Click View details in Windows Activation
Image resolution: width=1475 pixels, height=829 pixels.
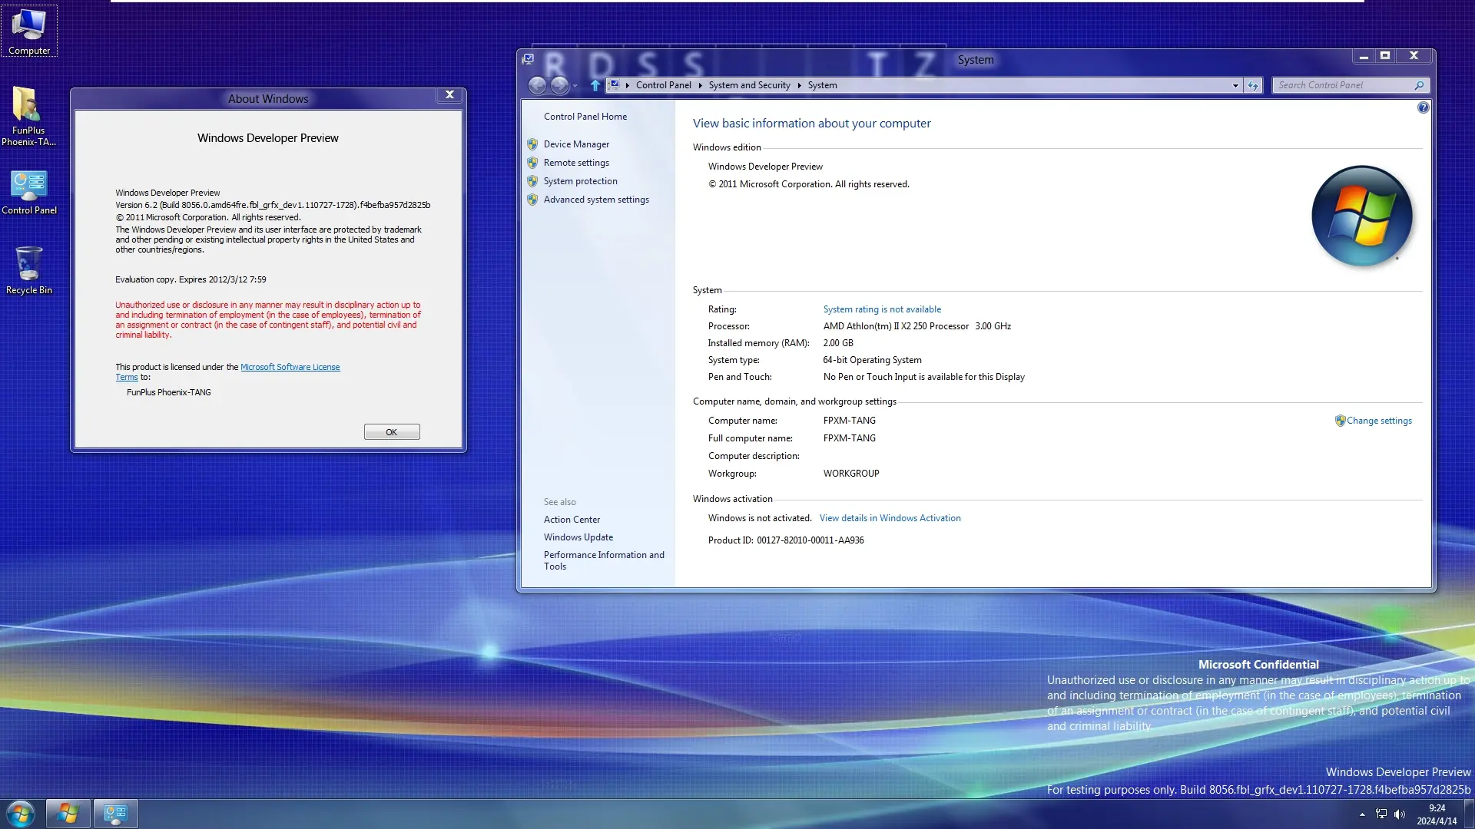(x=890, y=518)
